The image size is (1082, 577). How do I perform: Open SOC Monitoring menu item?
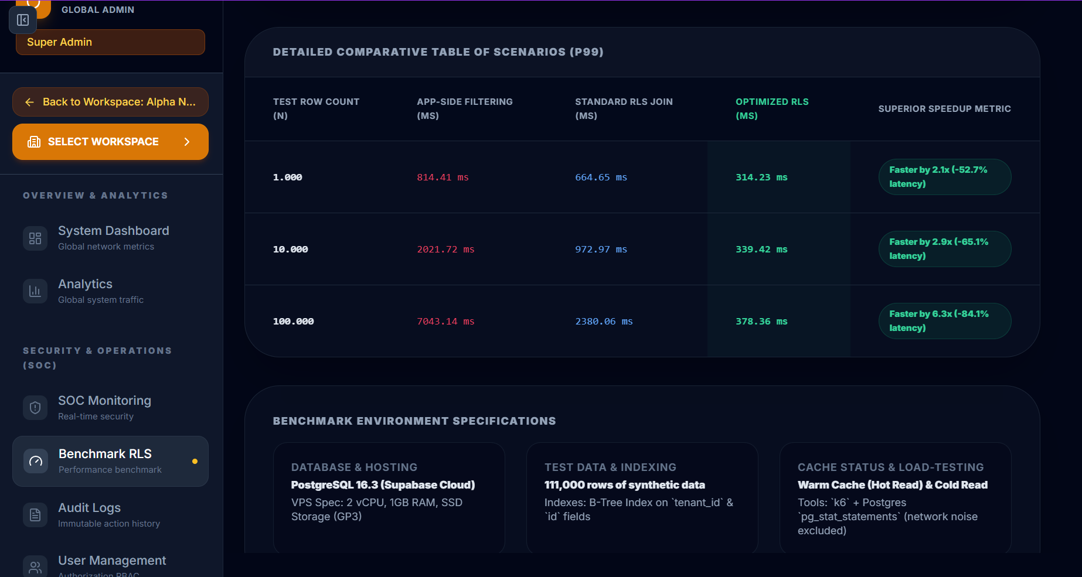pos(110,408)
